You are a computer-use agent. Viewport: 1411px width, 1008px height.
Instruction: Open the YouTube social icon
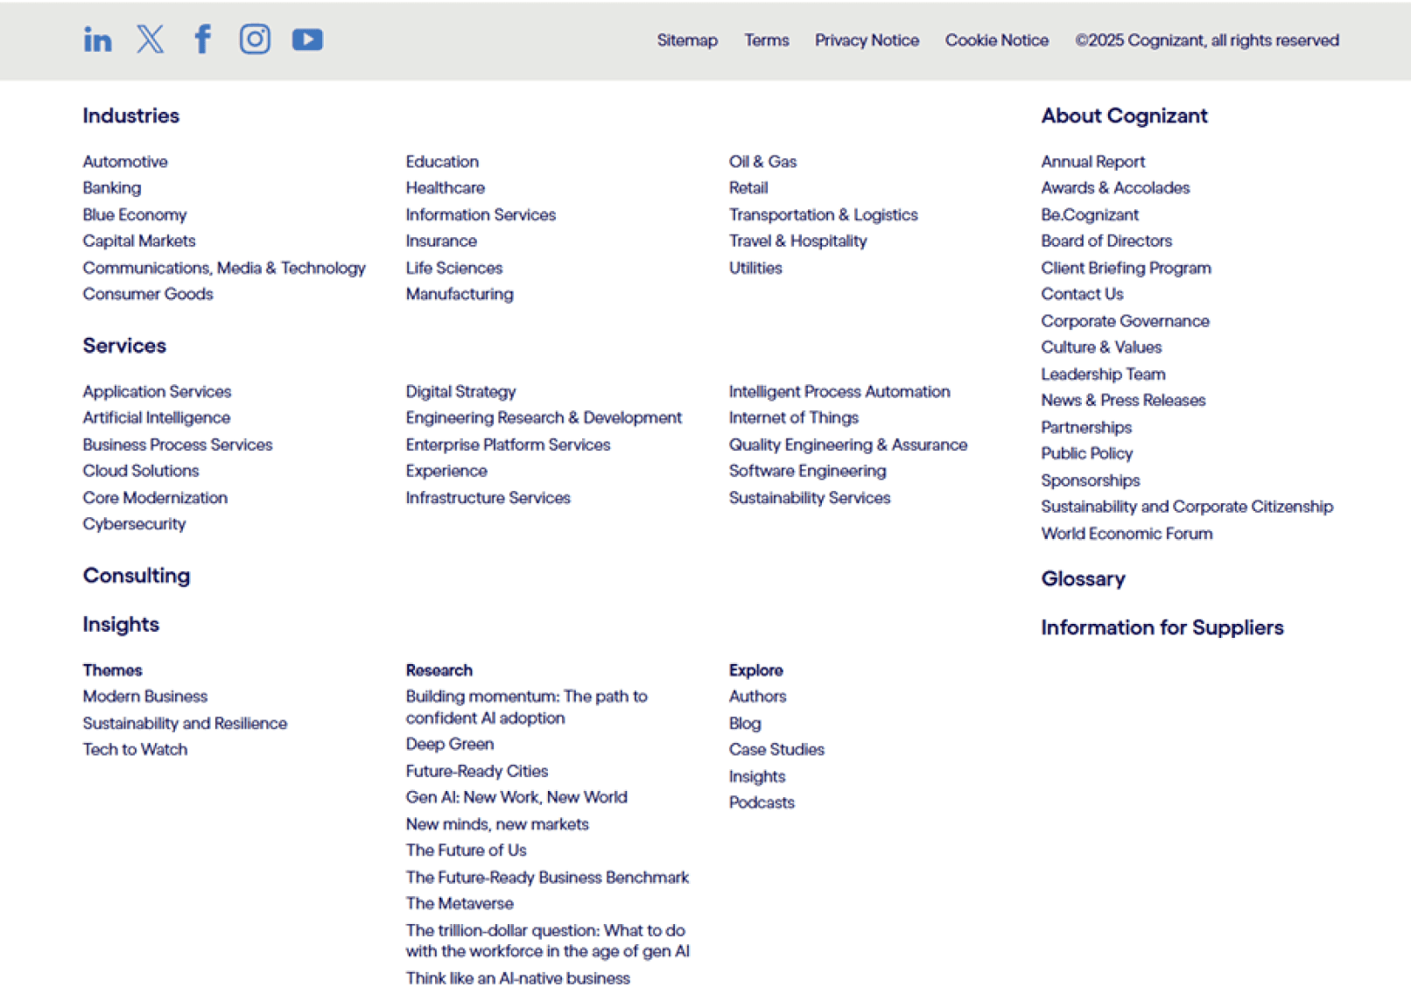[307, 39]
